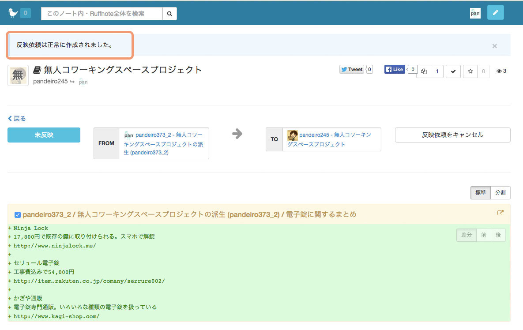
Task: Open external link icon in diff header
Action: pos(500,213)
